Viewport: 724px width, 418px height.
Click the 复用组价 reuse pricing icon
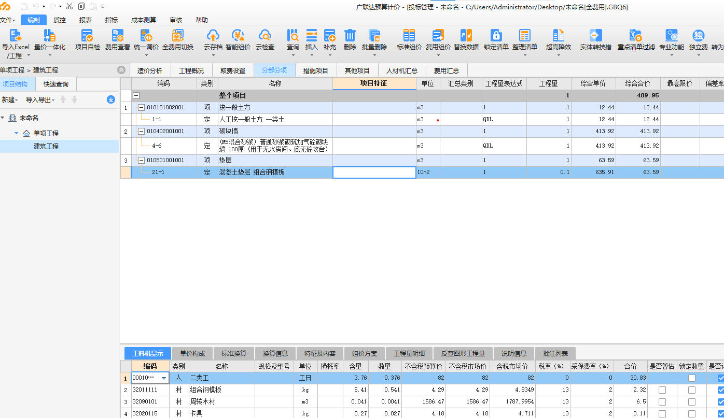coord(438,36)
